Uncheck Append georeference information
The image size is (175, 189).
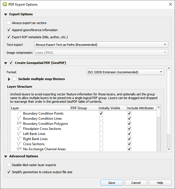coord(9,30)
